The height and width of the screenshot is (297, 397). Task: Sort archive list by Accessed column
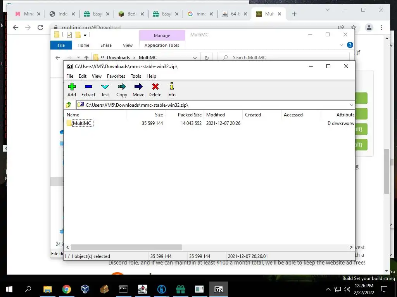coord(293,114)
